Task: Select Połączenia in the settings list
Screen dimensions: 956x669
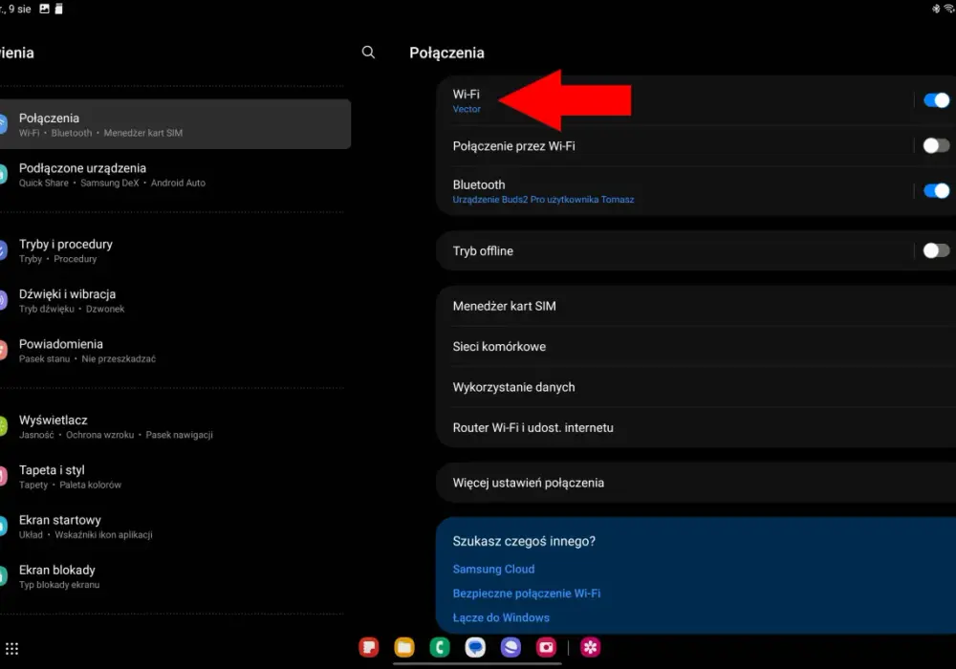Action: tap(176, 124)
